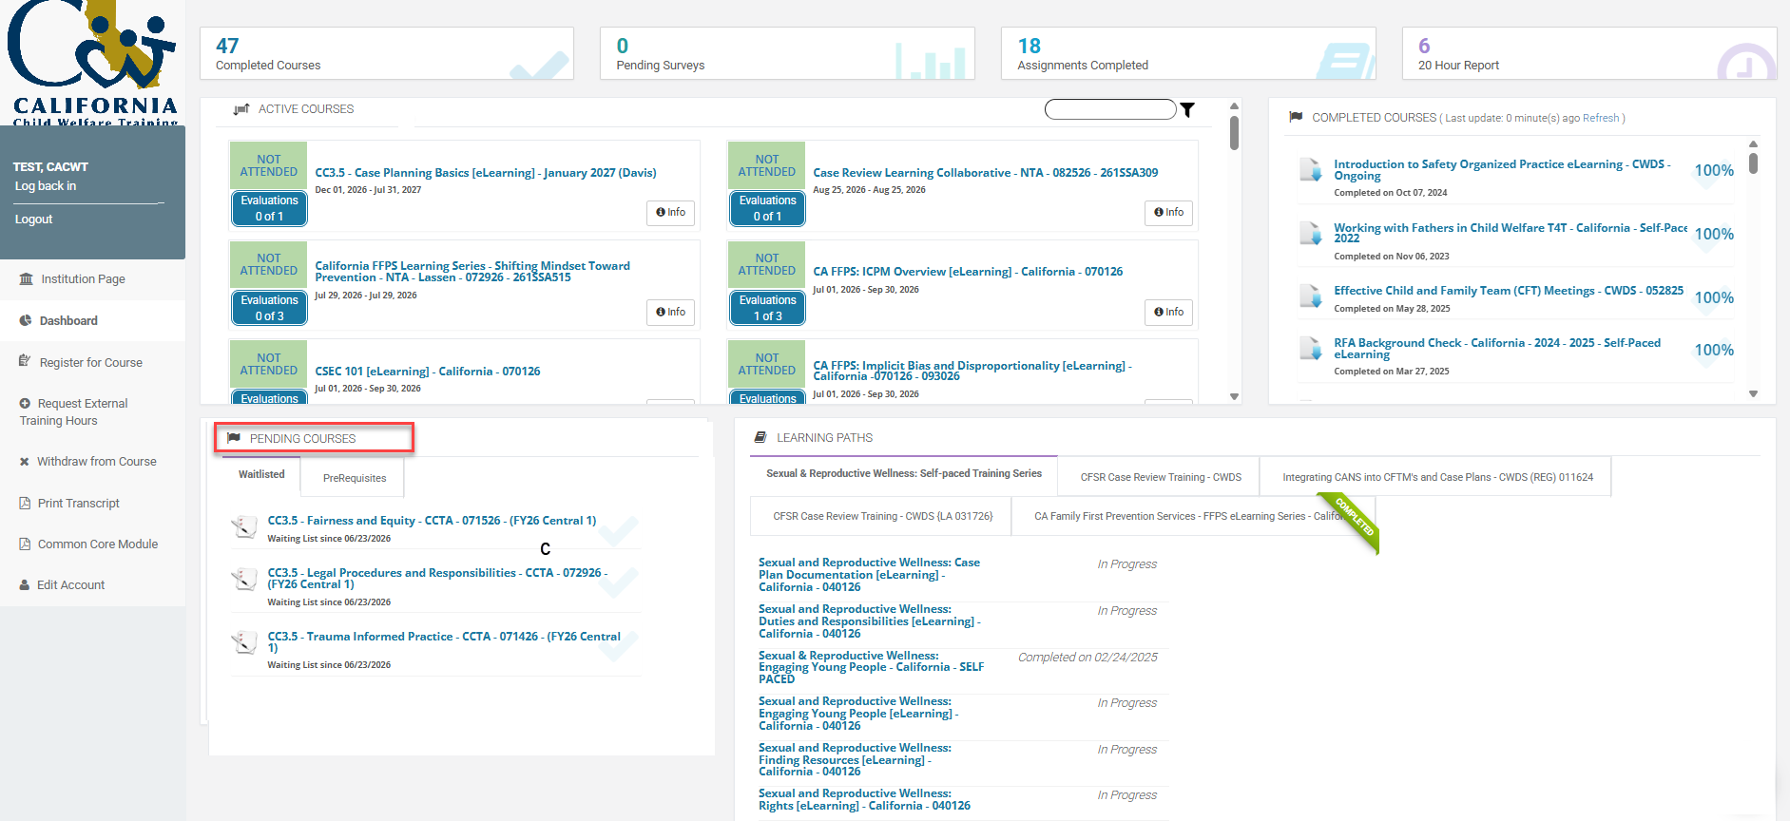
Task: Select CFSR Case Review Training LA 031726 tab
Action: [882, 516]
